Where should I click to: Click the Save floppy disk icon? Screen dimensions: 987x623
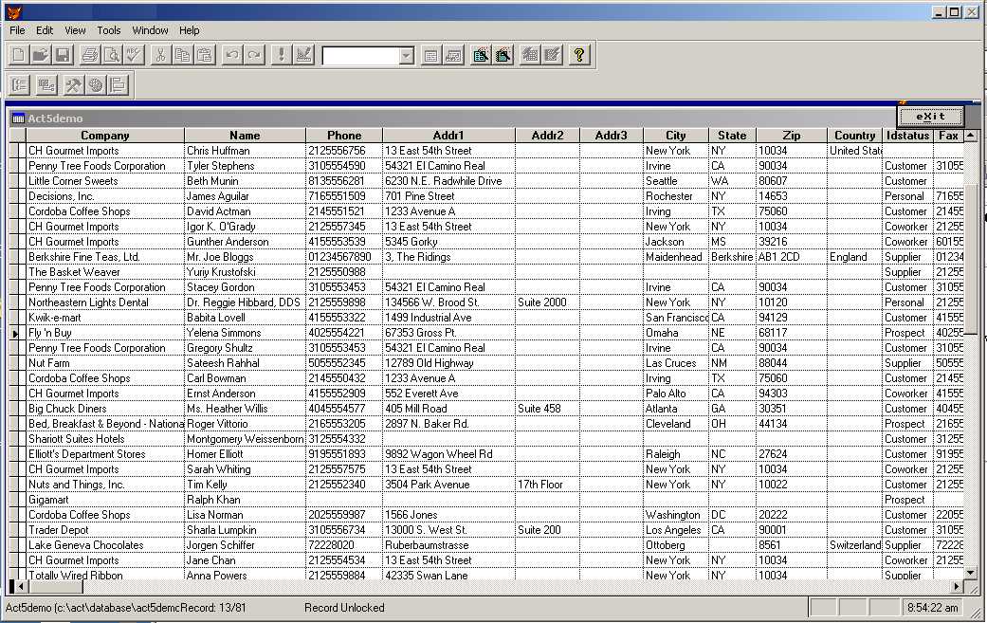pyautogui.click(x=63, y=55)
